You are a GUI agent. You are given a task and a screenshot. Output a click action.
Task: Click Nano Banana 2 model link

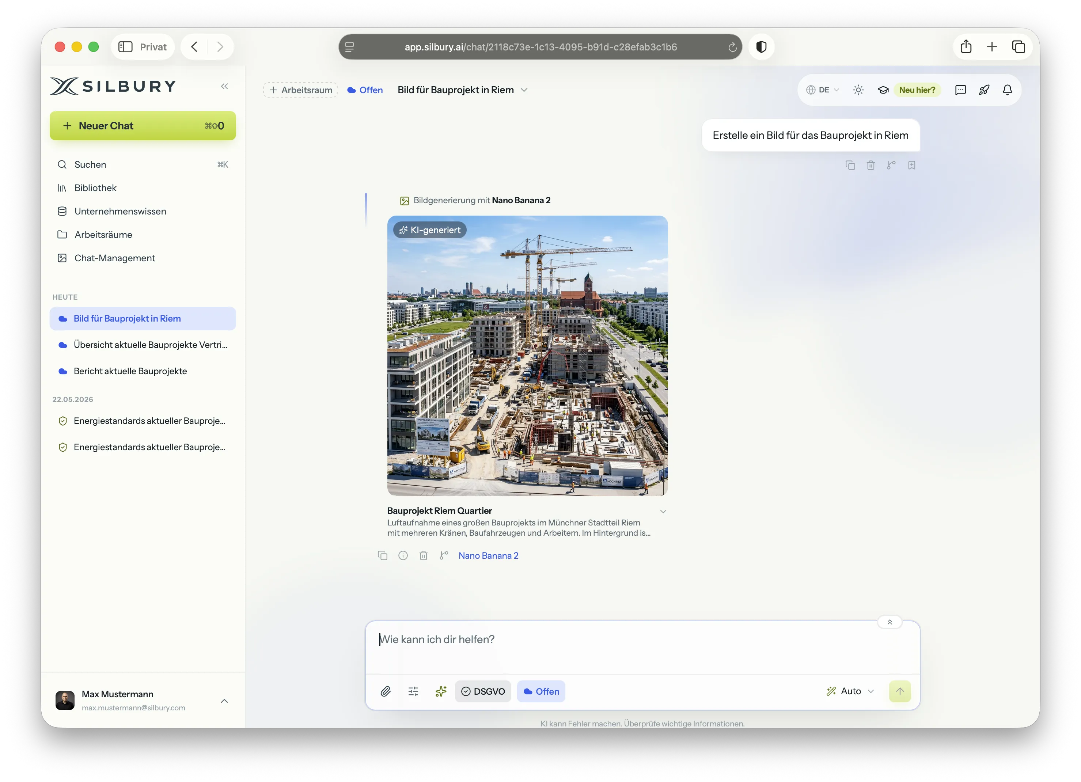489,556
